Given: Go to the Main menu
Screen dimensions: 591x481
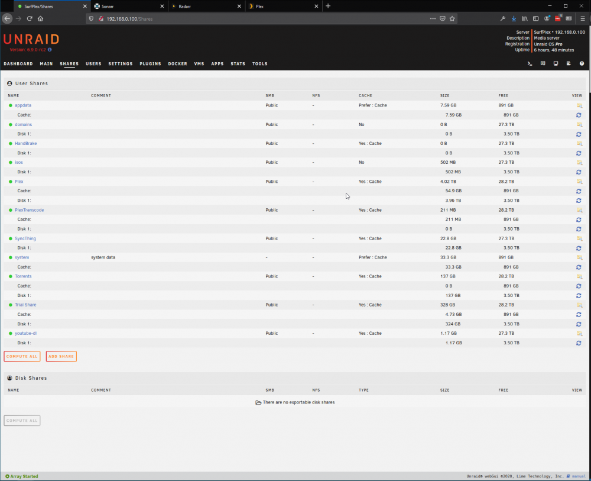Looking at the screenshot, I should pos(46,64).
